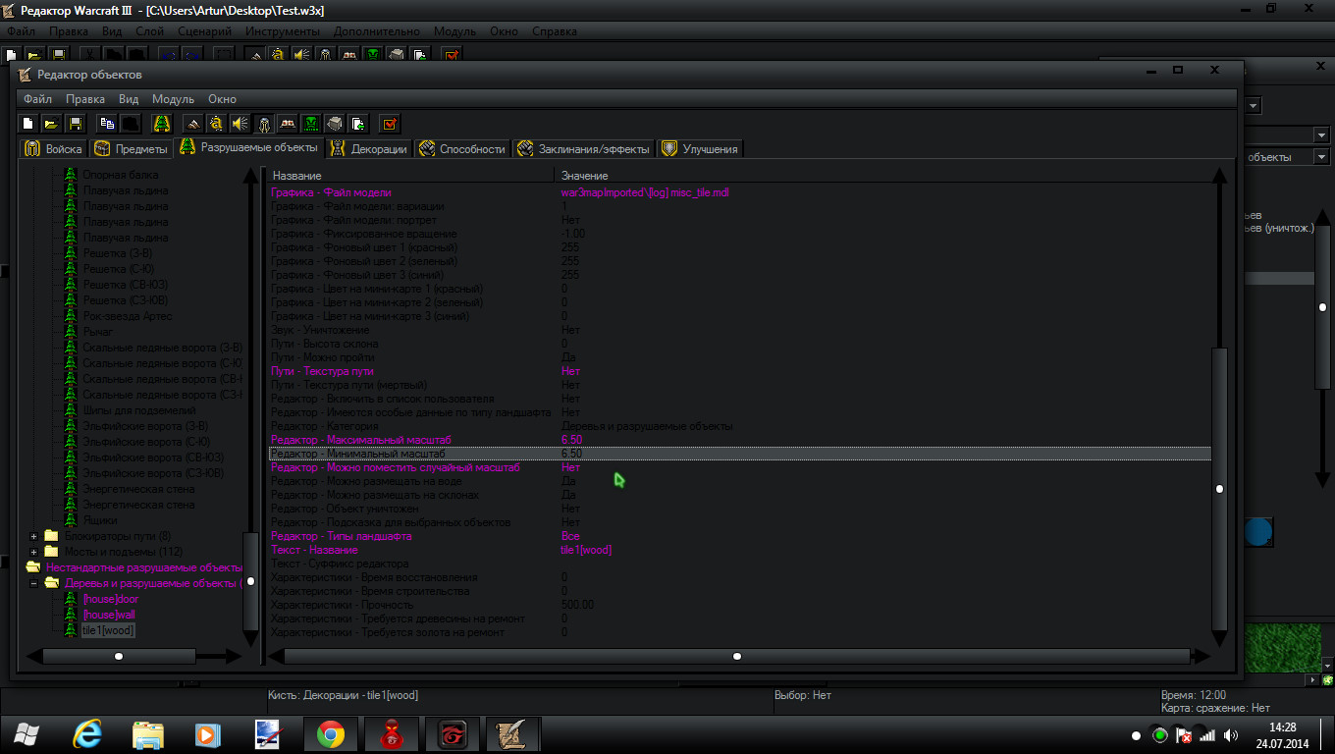Open Модуль menu in Object Editor
The width and height of the screenshot is (1335, 754).
point(173,99)
